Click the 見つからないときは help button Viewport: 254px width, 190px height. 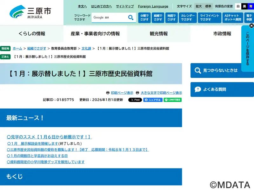click(x=222, y=70)
